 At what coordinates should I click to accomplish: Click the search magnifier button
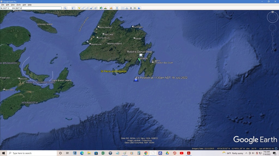click(x=65, y=8)
